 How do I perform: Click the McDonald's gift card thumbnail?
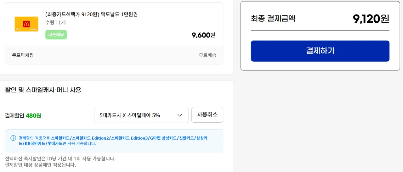[26, 24]
